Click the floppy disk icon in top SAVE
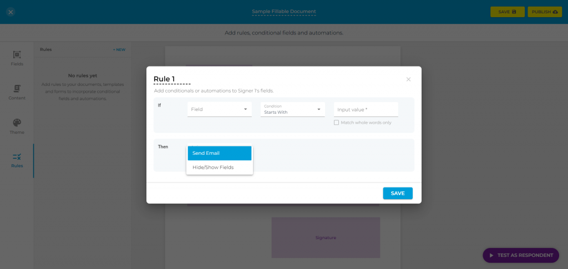The height and width of the screenshot is (269, 568). click(x=514, y=12)
